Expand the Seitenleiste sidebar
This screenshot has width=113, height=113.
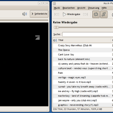[39, 14]
